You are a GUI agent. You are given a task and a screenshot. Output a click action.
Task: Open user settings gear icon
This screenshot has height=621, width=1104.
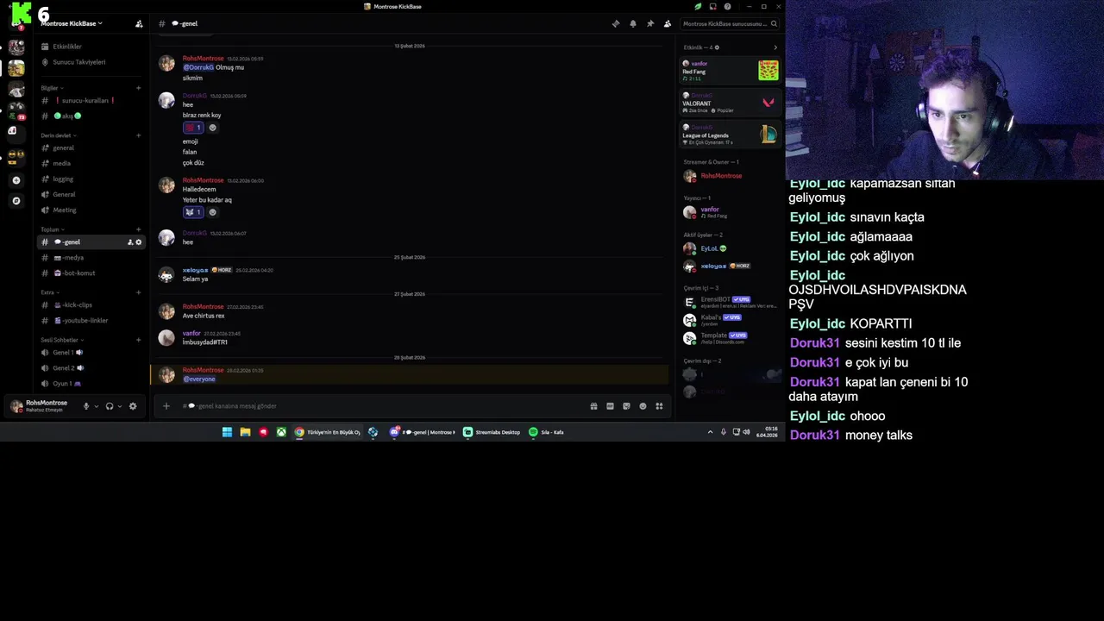pos(133,406)
